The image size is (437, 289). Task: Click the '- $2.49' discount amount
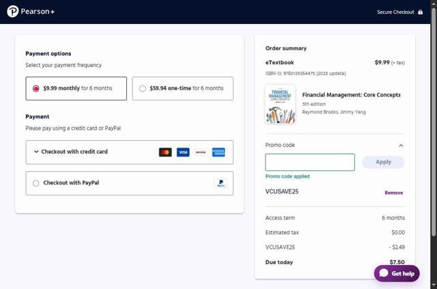click(x=397, y=247)
